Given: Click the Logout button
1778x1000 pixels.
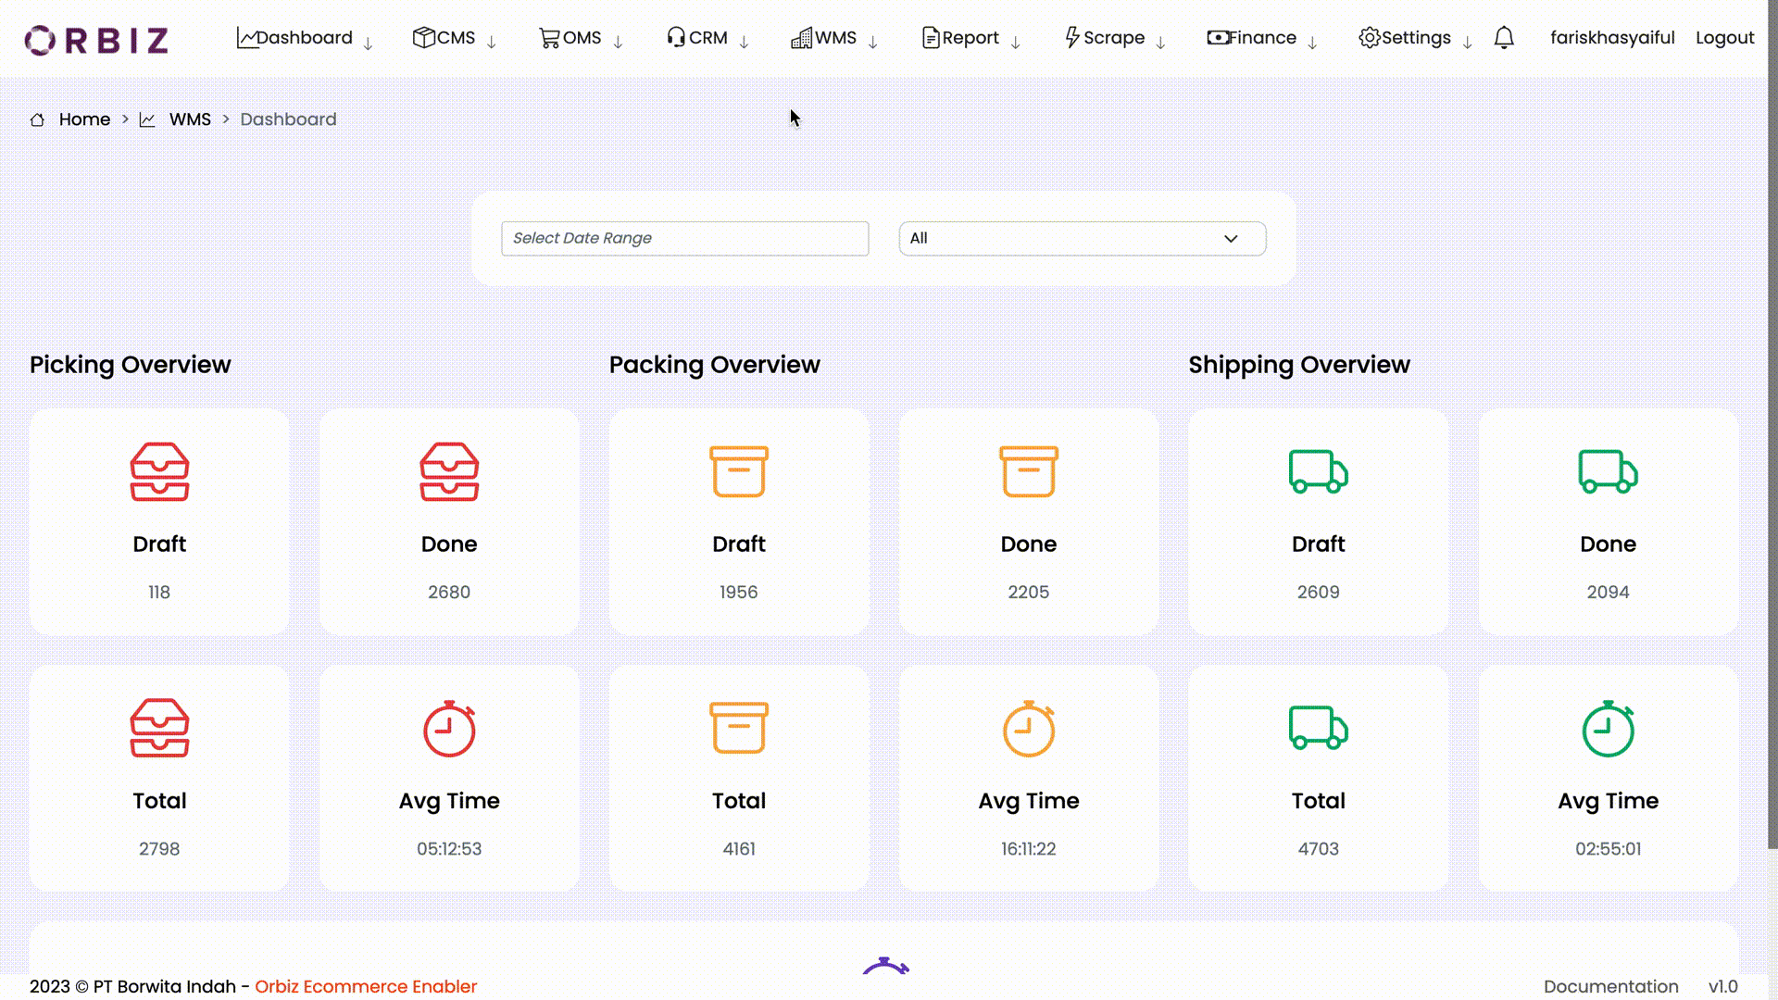Looking at the screenshot, I should [x=1725, y=38].
